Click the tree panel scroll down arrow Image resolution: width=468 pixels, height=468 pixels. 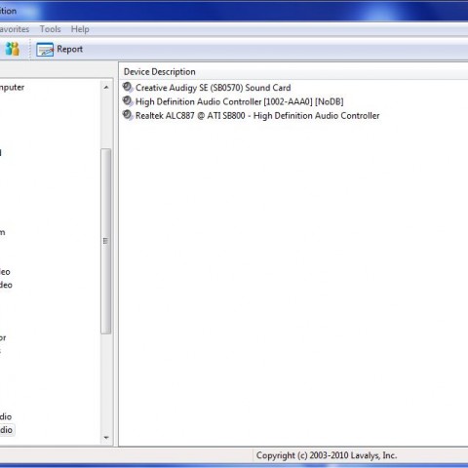tap(106, 438)
